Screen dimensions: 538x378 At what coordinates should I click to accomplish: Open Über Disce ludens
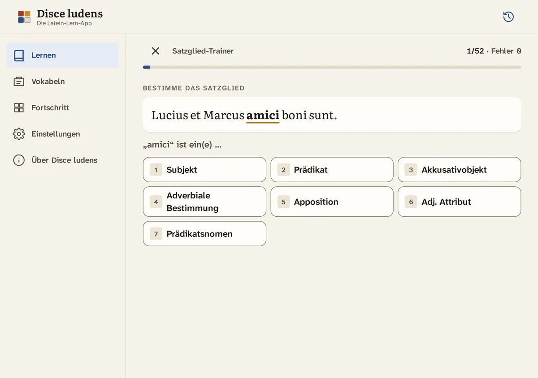click(x=63, y=160)
